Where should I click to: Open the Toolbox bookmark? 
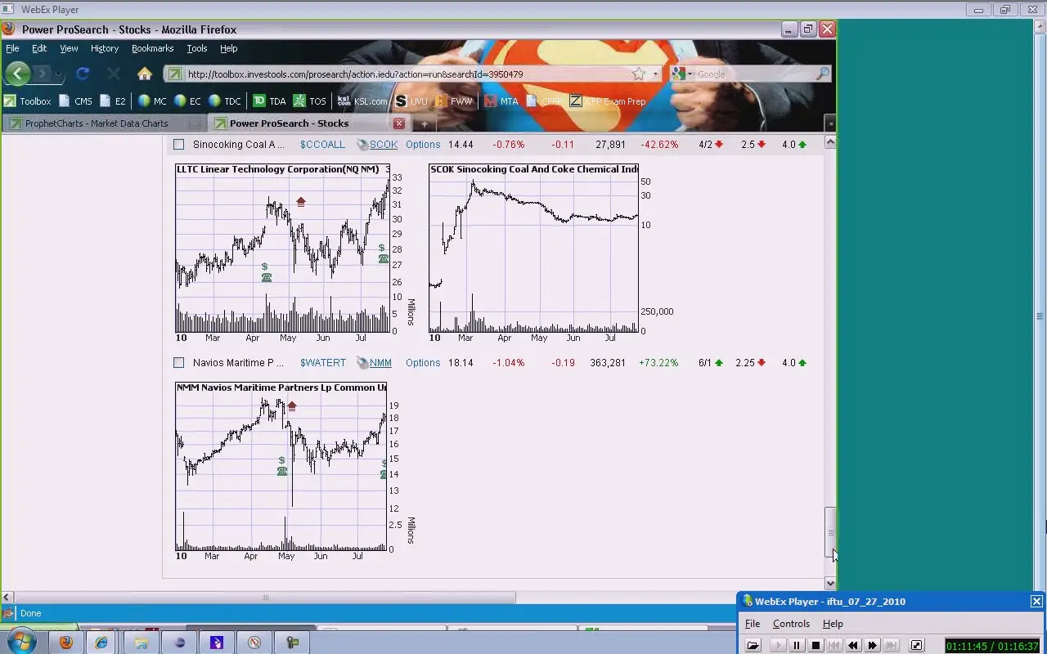point(27,101)
